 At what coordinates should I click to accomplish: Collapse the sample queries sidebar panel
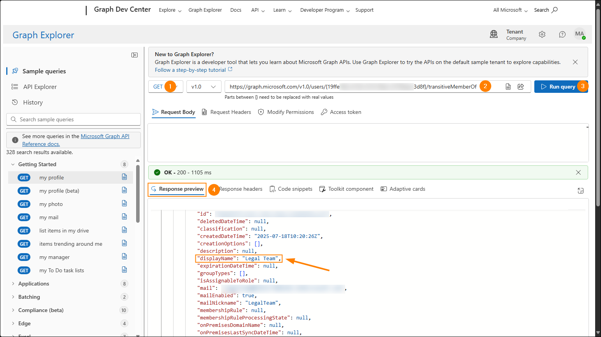click(135, 55)
